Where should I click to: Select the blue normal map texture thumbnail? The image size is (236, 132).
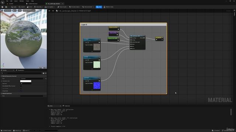(x=97, y=85)
